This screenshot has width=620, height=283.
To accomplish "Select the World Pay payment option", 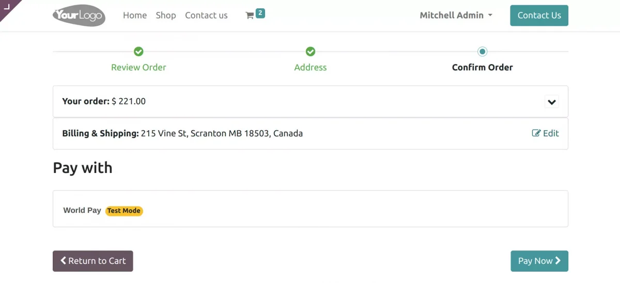I will point(82,210).
